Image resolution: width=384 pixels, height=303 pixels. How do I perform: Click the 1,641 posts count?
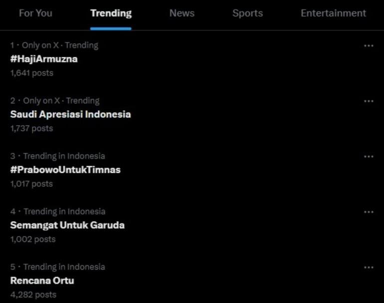pyautogui.click(x=32, y=73)
